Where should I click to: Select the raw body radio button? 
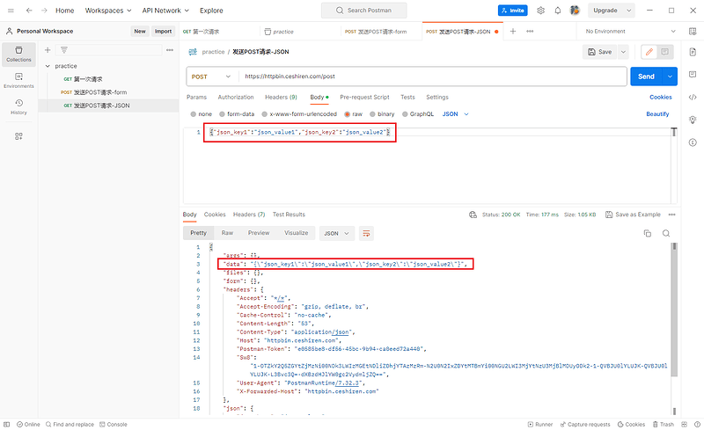tap(347, 114)
